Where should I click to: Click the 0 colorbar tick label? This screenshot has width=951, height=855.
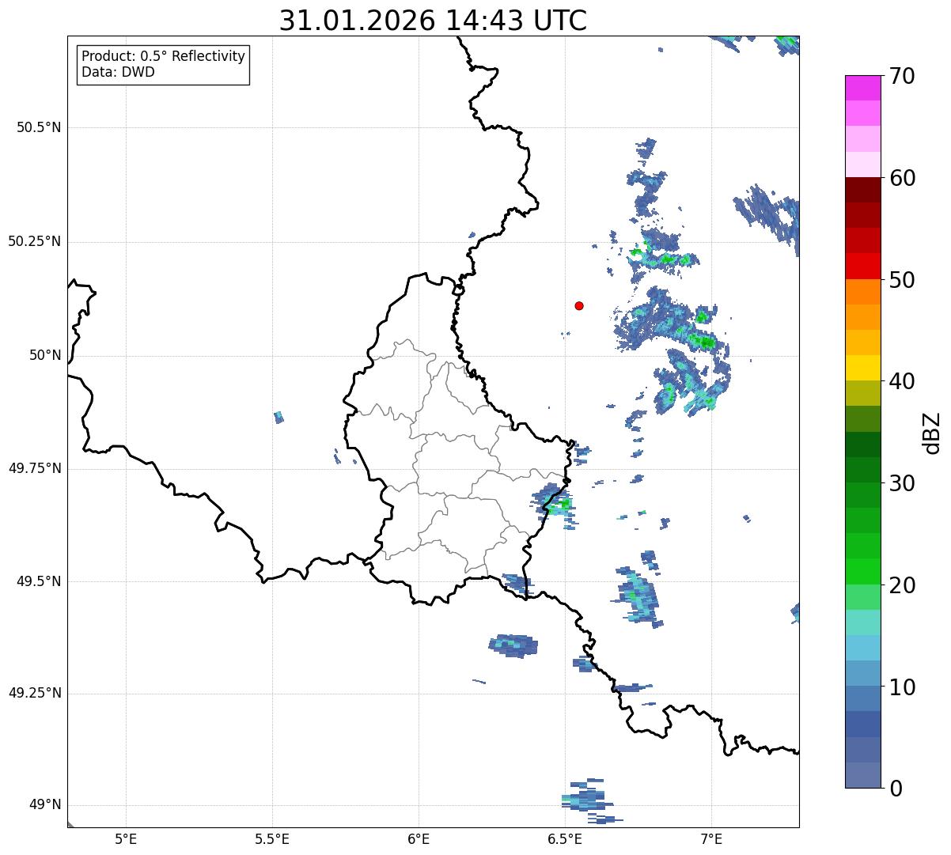tap(896, 788)
